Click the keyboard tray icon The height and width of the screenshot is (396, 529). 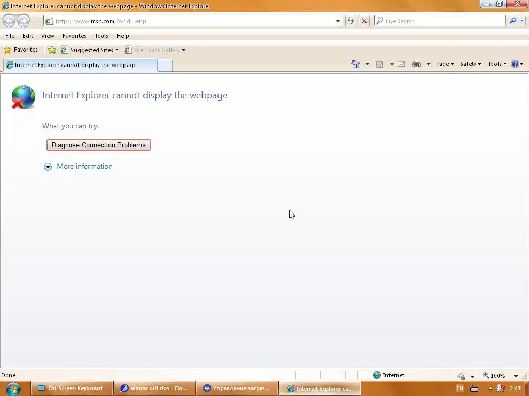click(x=474, y=389)
